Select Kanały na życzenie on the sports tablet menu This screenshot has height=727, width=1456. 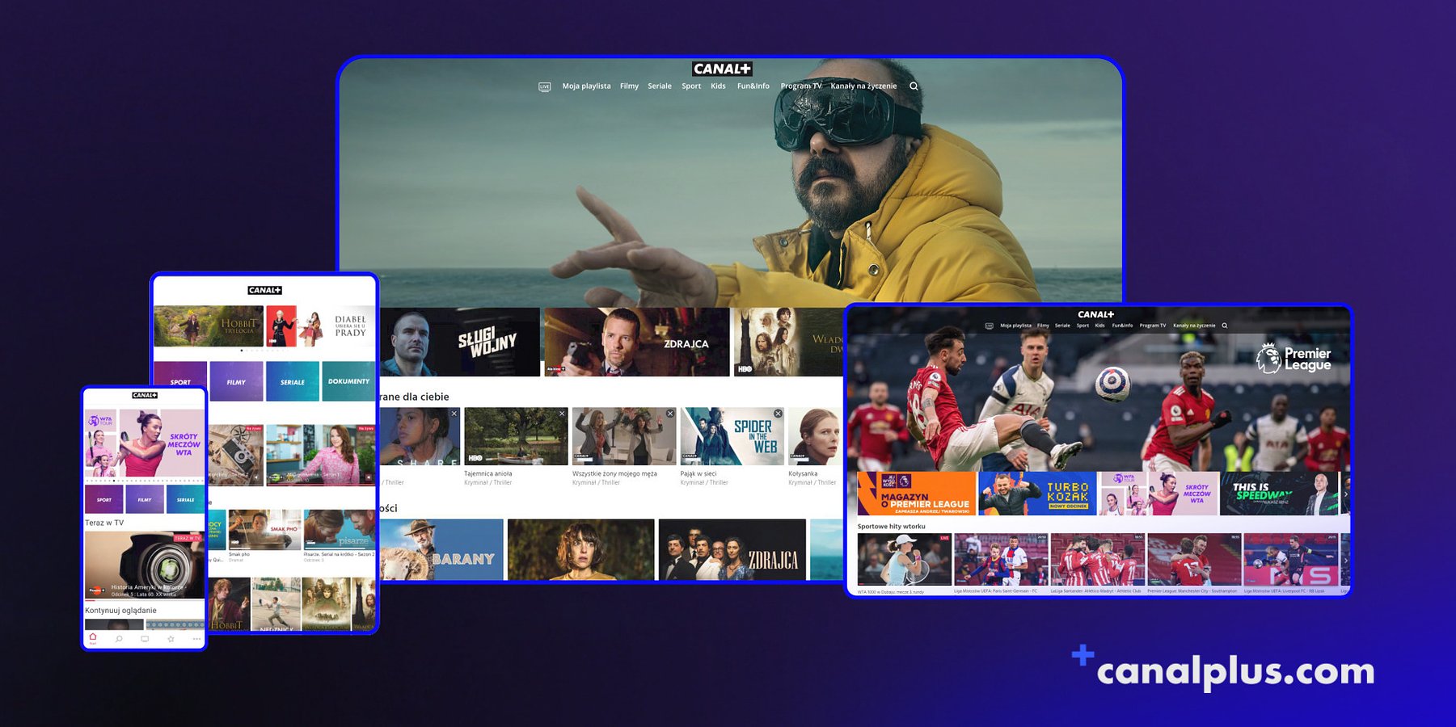[x=1194, y=326]
